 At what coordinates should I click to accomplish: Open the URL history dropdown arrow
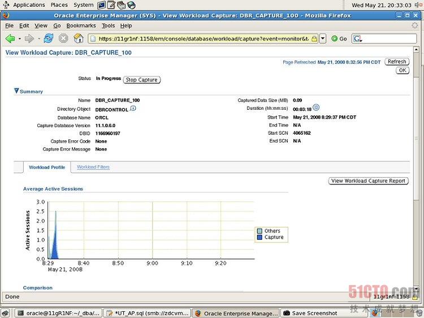323,38
